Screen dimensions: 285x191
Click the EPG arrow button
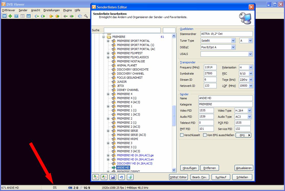[243, 135]
